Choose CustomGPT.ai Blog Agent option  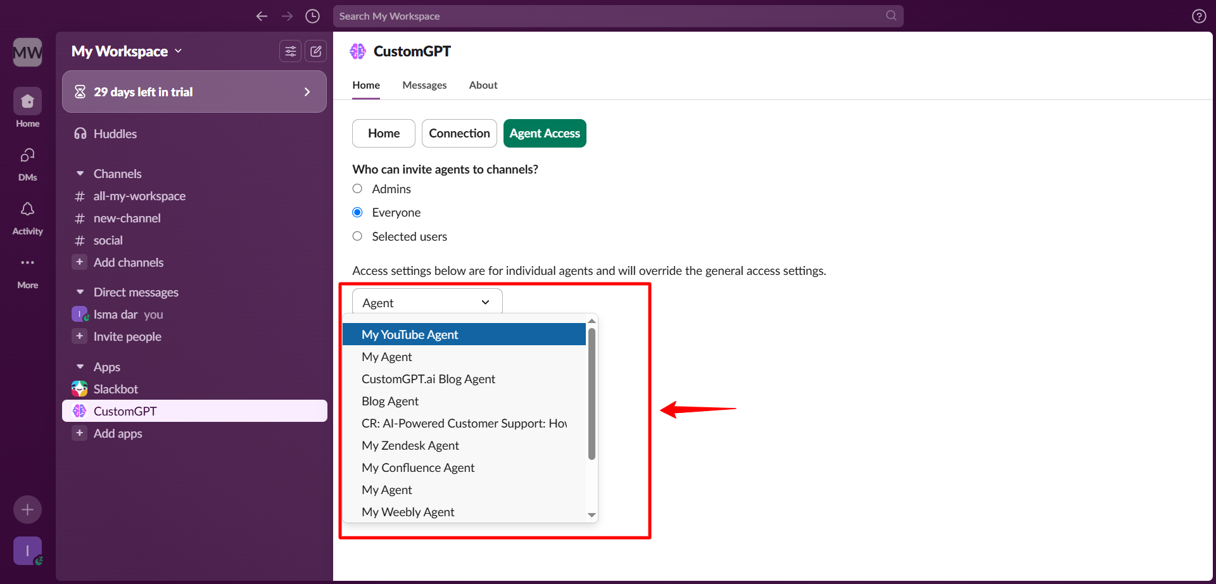[x=464, y=379]
